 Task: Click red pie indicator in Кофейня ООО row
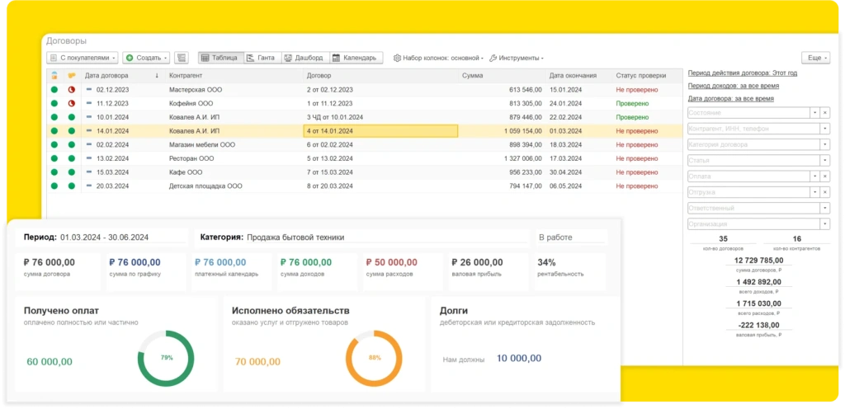71,103
